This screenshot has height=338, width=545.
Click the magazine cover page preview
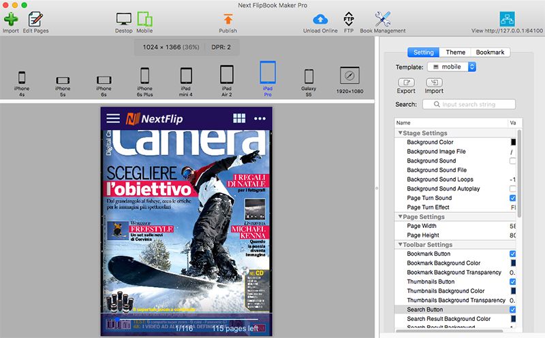[x=186, y=221]
